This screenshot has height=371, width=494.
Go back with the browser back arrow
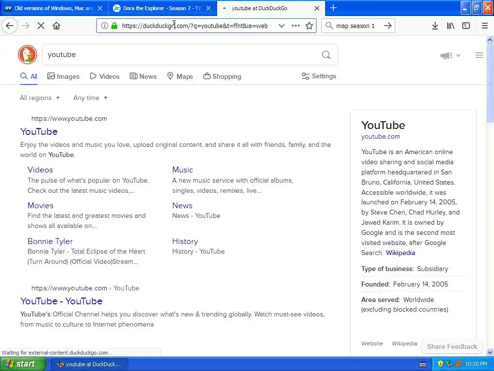tap(10, 26)
